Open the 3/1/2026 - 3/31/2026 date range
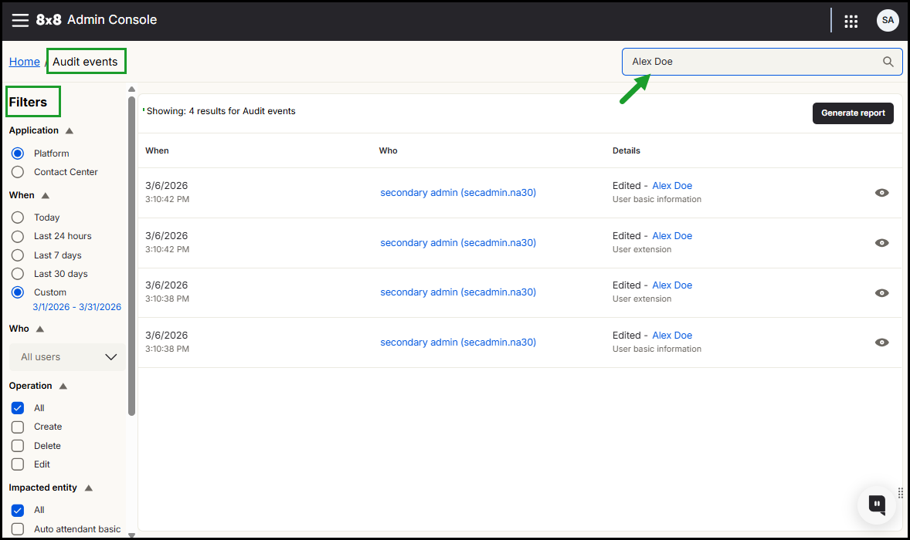 click(76, 307)
